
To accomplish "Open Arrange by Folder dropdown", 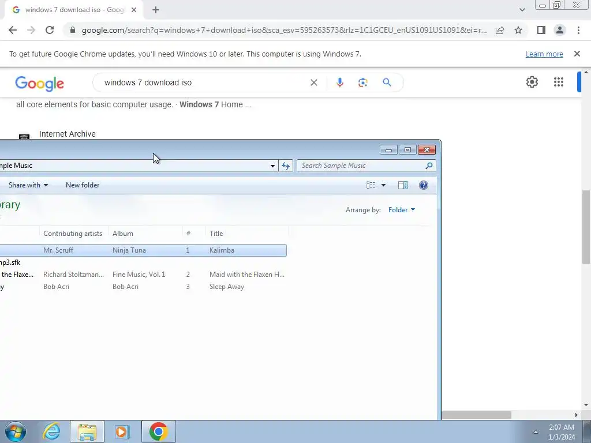I will pyautogui.click(x=402, y=210).
